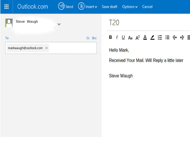Expand the Insert dropdown menu
The height and width of the screenshot is (142, 190).
88,7
